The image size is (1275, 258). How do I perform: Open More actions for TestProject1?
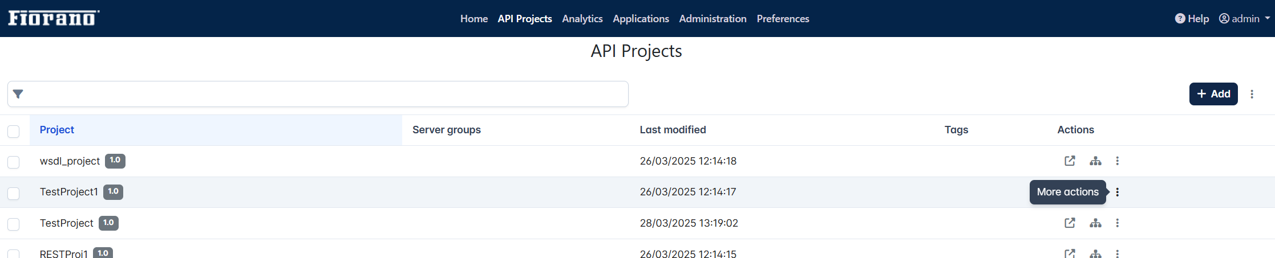[1117, 192]
